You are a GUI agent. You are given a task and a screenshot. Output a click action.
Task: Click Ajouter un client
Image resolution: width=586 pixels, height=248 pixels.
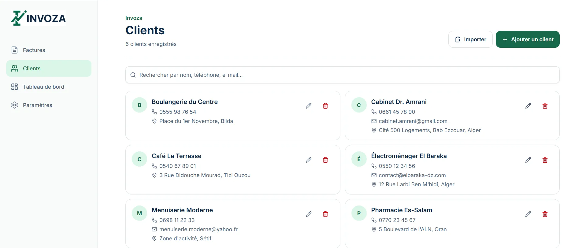click(x=528, y=39)
